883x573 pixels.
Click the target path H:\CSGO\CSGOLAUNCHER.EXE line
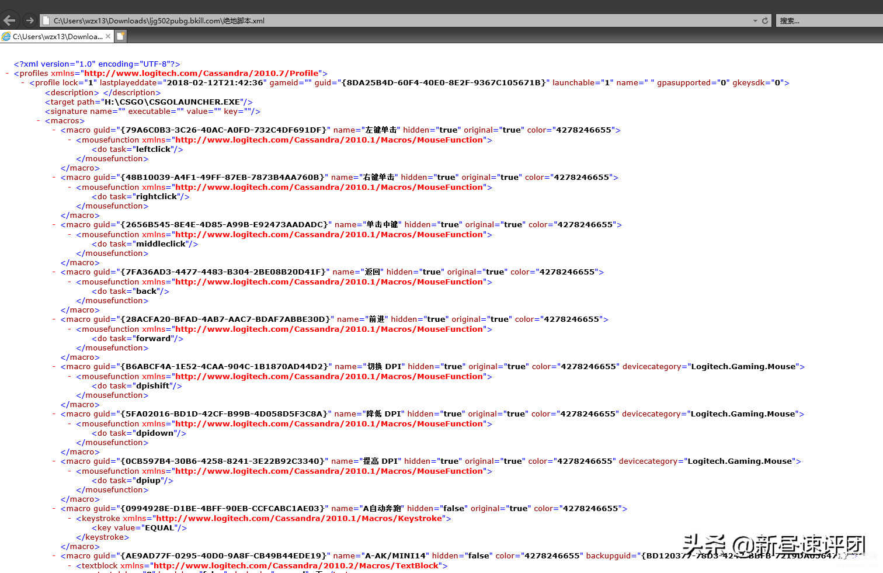click(149, 102)
